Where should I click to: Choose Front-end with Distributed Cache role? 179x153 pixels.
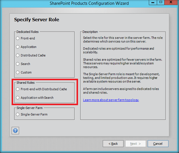pos(18,89)
